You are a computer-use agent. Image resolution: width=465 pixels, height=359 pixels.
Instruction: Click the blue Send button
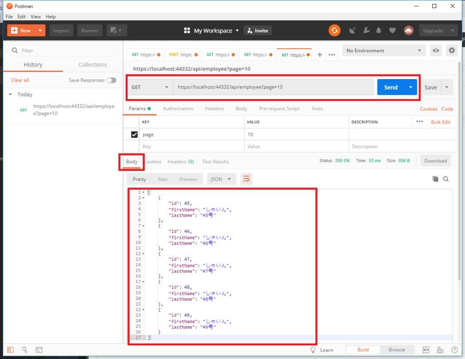click(391, 87)
